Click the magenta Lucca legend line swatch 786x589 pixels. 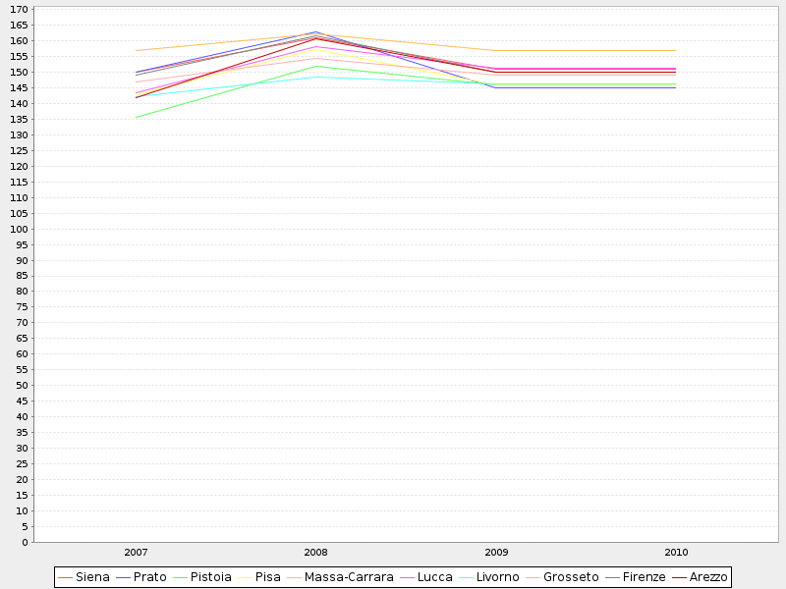click(x=408, y=578)
